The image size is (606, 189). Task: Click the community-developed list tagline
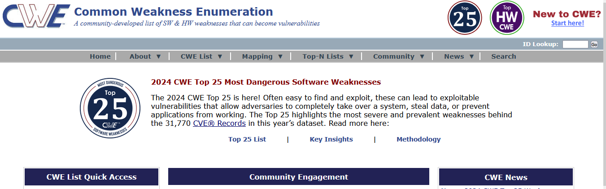(197, 23)
